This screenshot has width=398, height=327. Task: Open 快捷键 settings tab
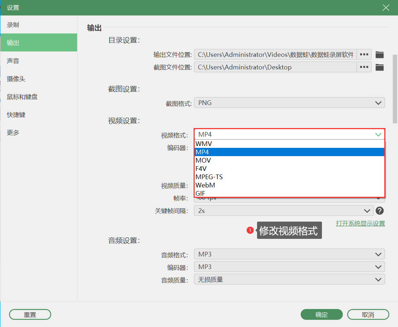coord(39,115)
